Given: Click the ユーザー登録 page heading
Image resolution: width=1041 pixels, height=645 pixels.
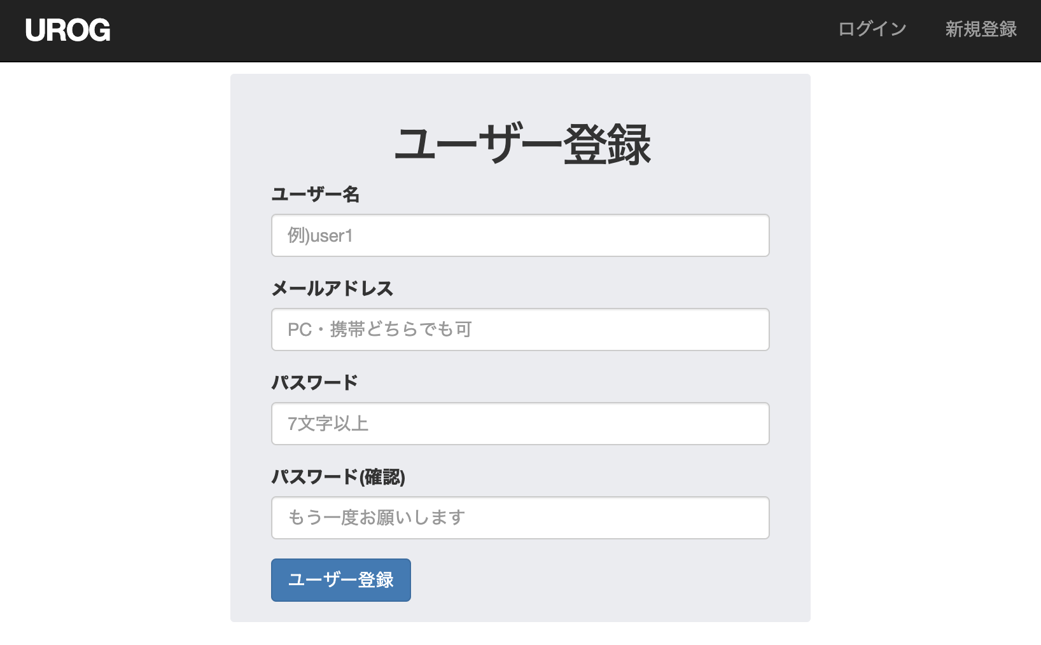Looking at the screenshot, I should 524,144.
